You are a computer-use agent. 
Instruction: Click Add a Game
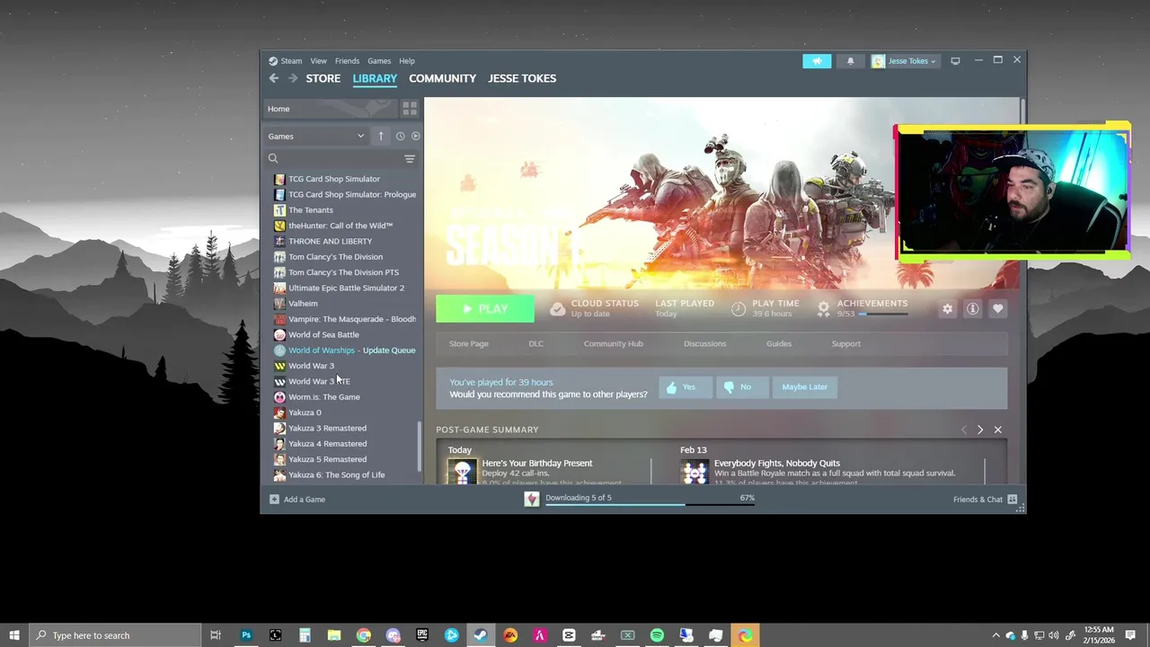[297, 500]
